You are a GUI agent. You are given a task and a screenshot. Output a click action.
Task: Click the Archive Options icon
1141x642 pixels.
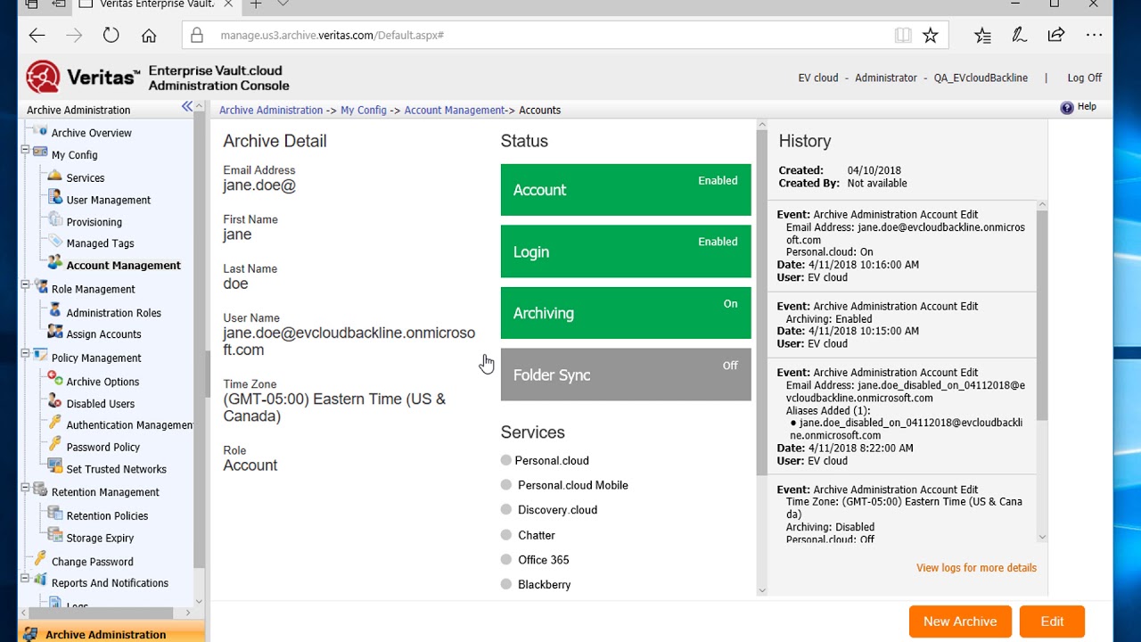pyautogui.click(x=55, y=380)
